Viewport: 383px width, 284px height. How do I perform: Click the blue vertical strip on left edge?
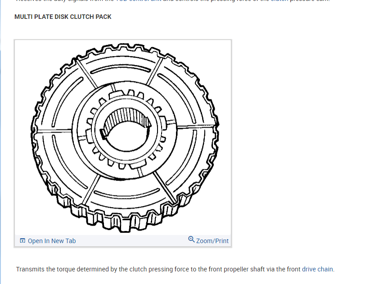point(0,146)
